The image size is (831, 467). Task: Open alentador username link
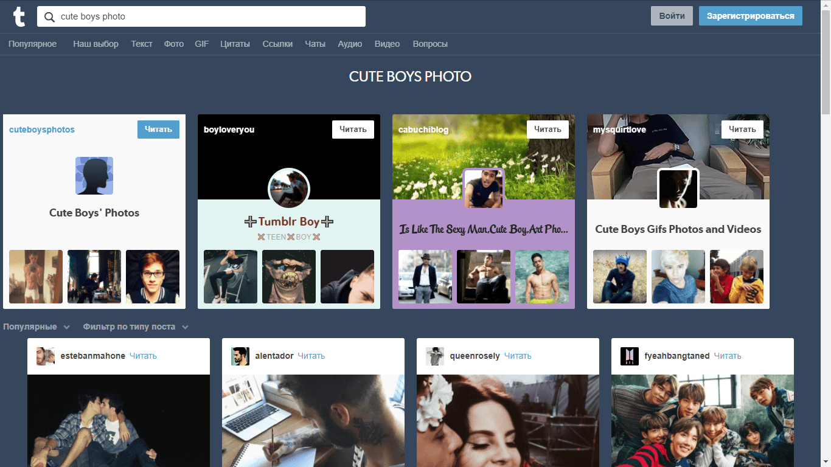(x=274, y=356)
